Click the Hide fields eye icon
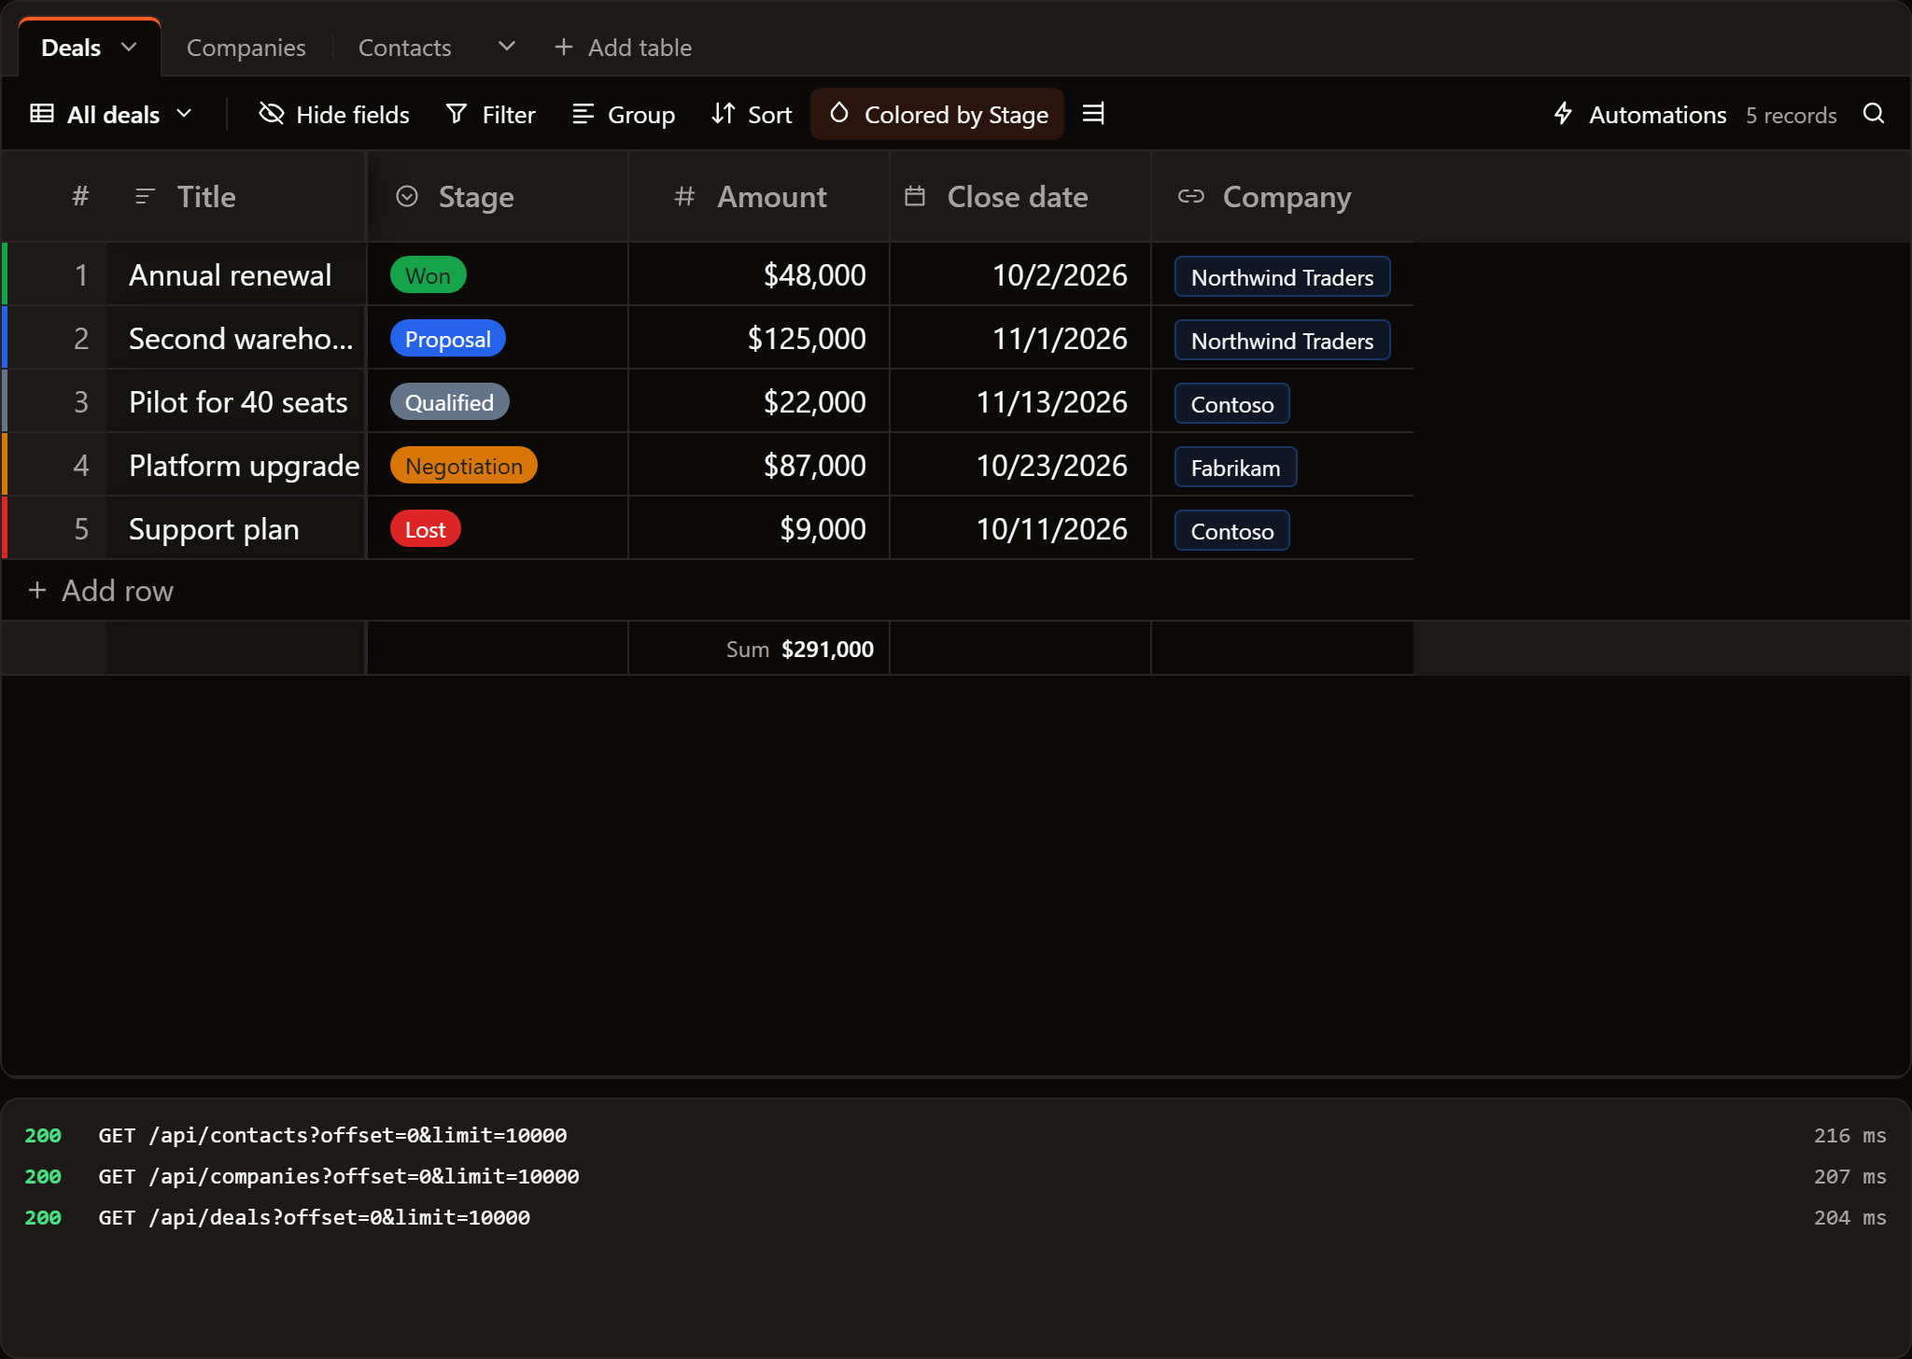This screenshot has width=1912, height=1359. (x=272, y=114)
